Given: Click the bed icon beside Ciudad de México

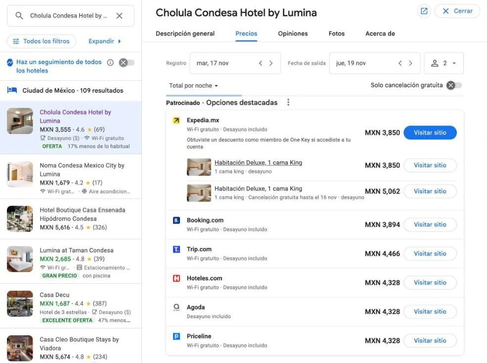Looking at the screenshot, I should coord(12,90).
